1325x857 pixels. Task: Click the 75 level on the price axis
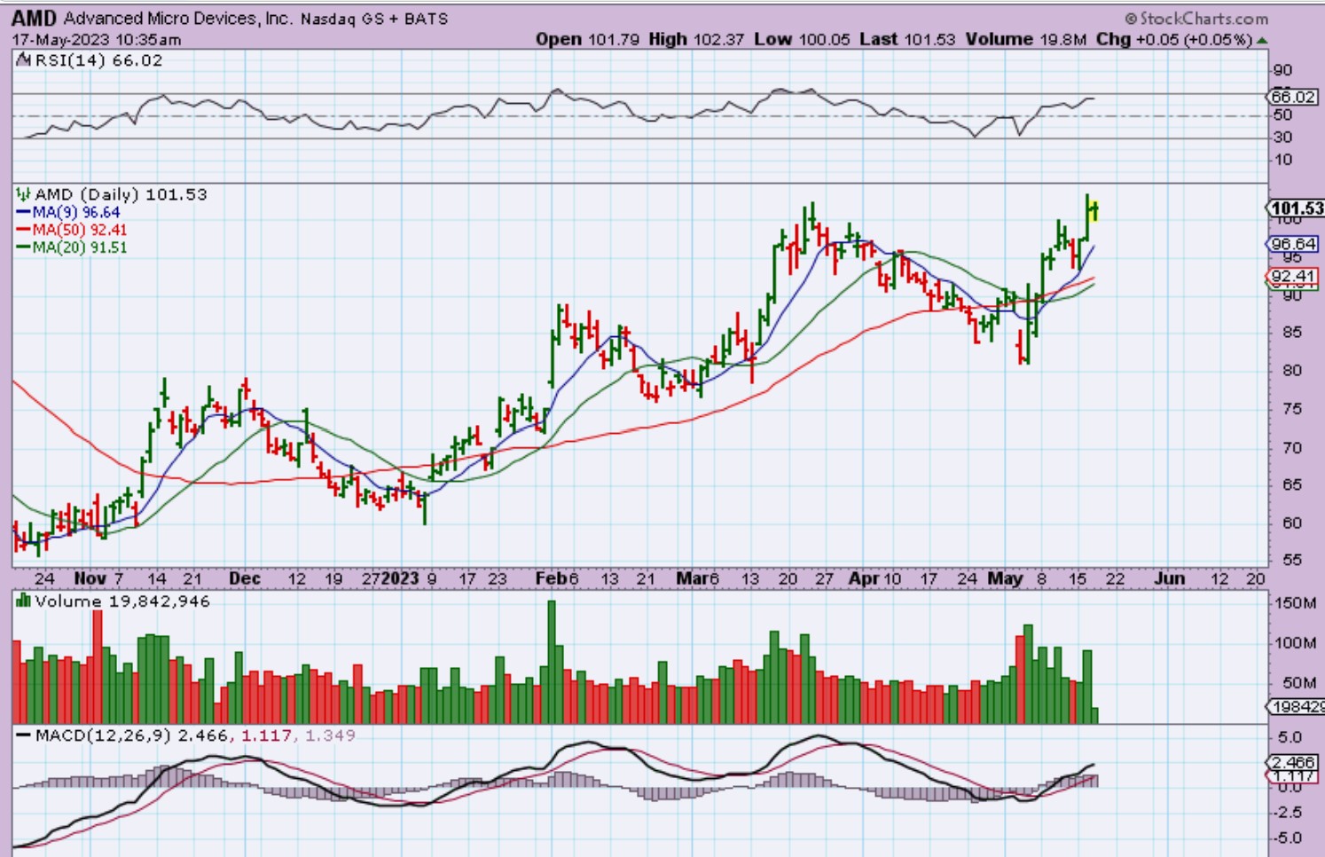point(1292,409)
